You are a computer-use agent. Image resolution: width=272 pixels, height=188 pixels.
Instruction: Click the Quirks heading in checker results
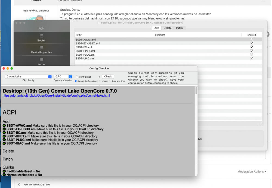tap(8, 167)
